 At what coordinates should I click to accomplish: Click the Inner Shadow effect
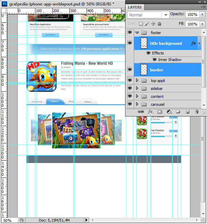170,60
